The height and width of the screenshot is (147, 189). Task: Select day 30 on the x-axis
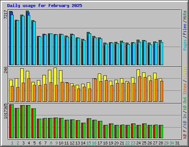[x=172, y=143]
